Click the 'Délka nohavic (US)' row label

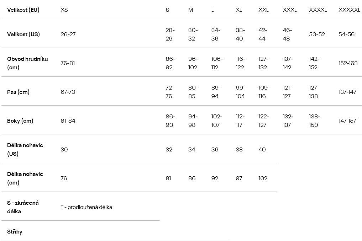25,149
